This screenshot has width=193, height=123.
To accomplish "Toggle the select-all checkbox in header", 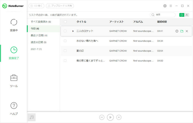I will (65, 22).
